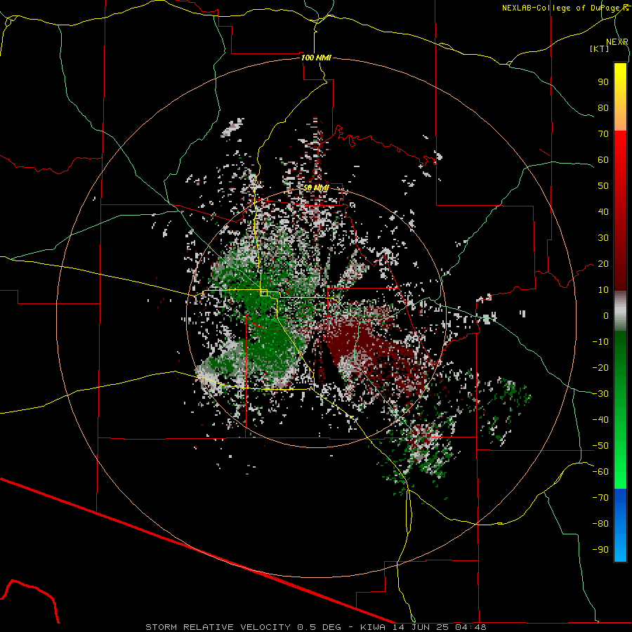Click the 60 value on the velocity scale
Viewport: 632px width, 632px height.
(603, 160)
